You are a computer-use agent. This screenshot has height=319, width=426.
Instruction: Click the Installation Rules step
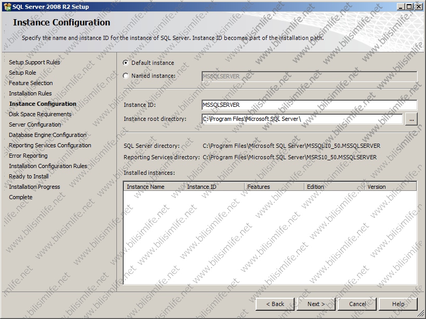pyautogui.click(x=30, y=93)
